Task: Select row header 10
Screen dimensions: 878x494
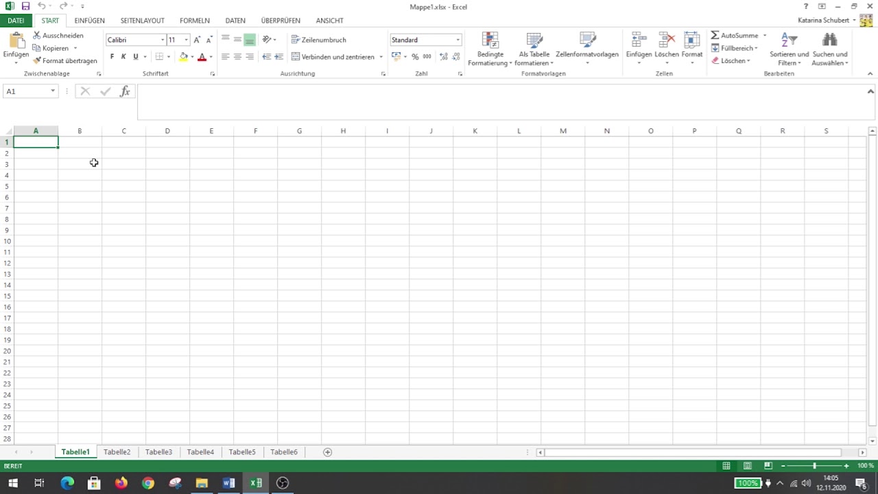Action: click(x=7, y=241)
